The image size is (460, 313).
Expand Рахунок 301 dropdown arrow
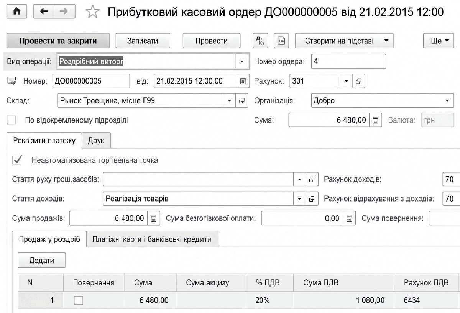[347, 81]
